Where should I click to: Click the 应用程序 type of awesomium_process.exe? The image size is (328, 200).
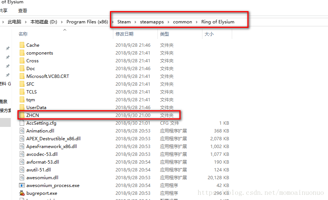[x=169, y=186]
